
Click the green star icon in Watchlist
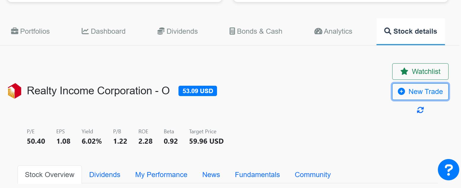pos(404,71)
